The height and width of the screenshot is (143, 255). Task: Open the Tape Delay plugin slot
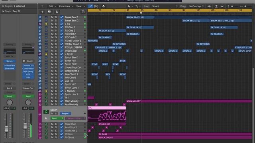click(28, 71)
